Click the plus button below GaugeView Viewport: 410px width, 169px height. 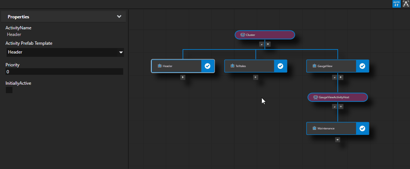[341, 77]
